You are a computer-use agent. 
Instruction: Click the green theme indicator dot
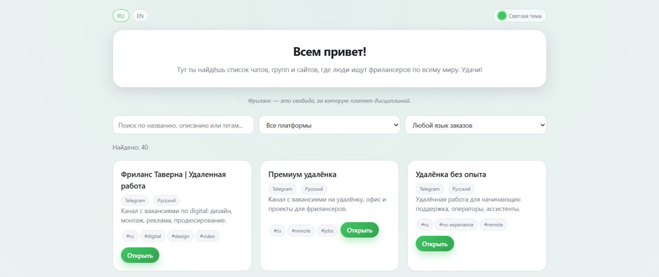tap(502, 16)
